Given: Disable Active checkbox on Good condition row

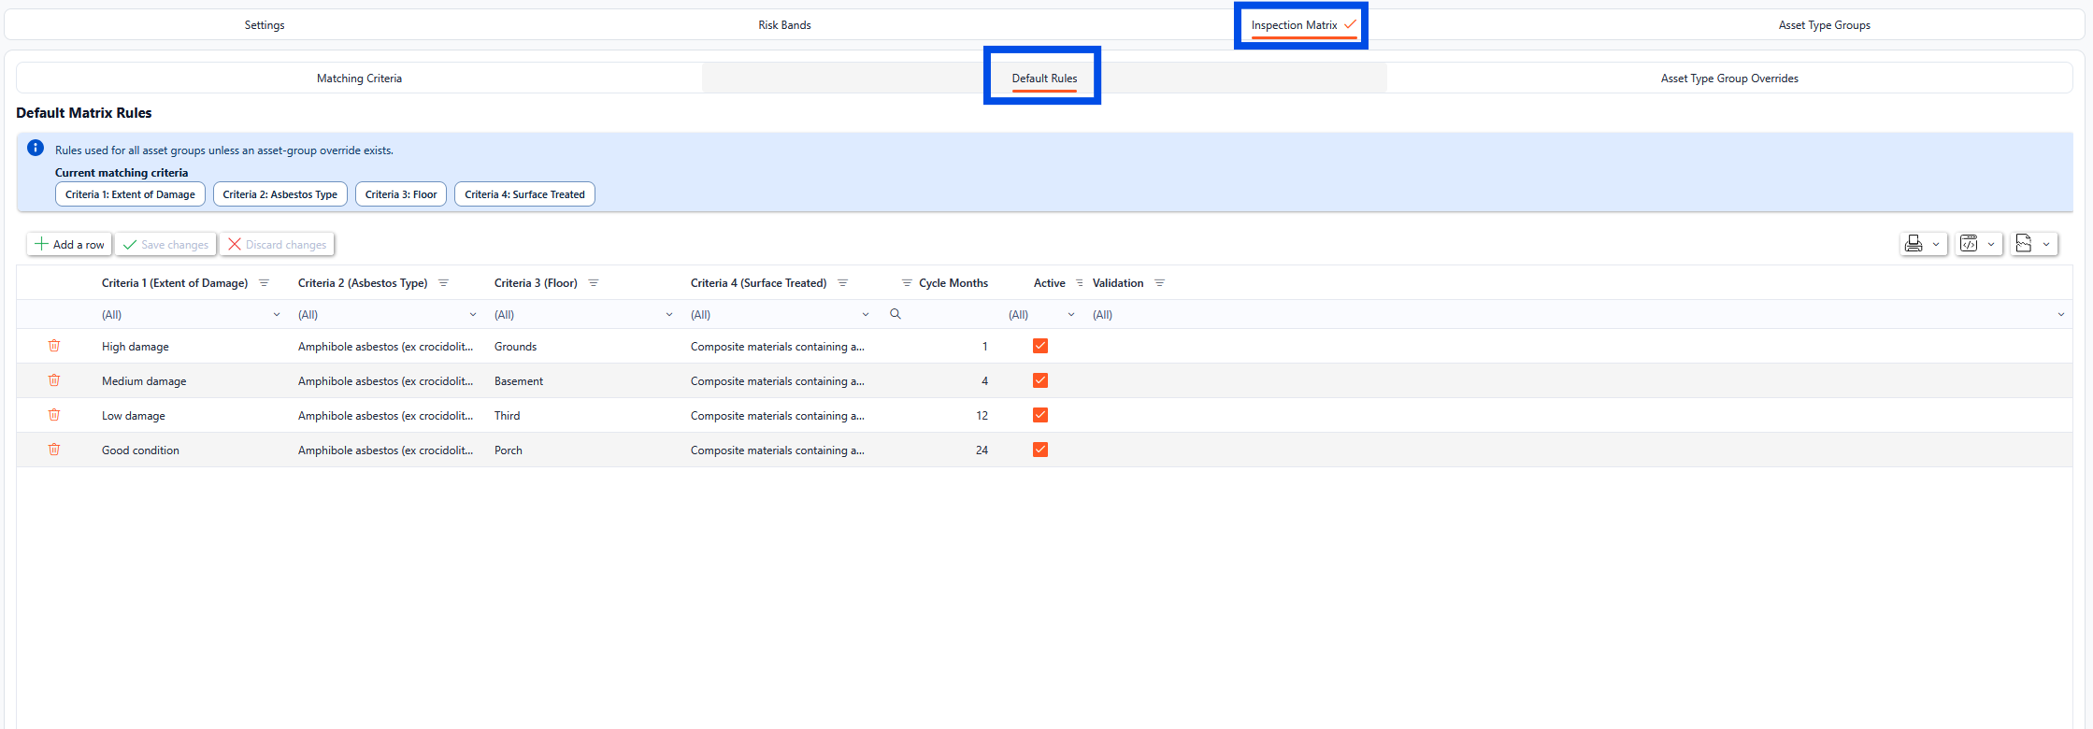Looking at the screenshot, I should point(1040,450).
